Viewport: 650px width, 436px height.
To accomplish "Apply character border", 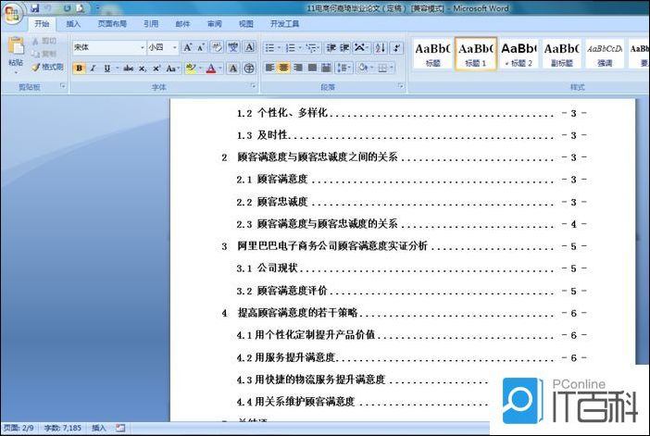I will (250, 47).
